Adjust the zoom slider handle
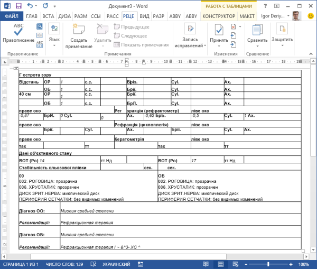Screen dimensions: 317x269 tap(268, 264)
